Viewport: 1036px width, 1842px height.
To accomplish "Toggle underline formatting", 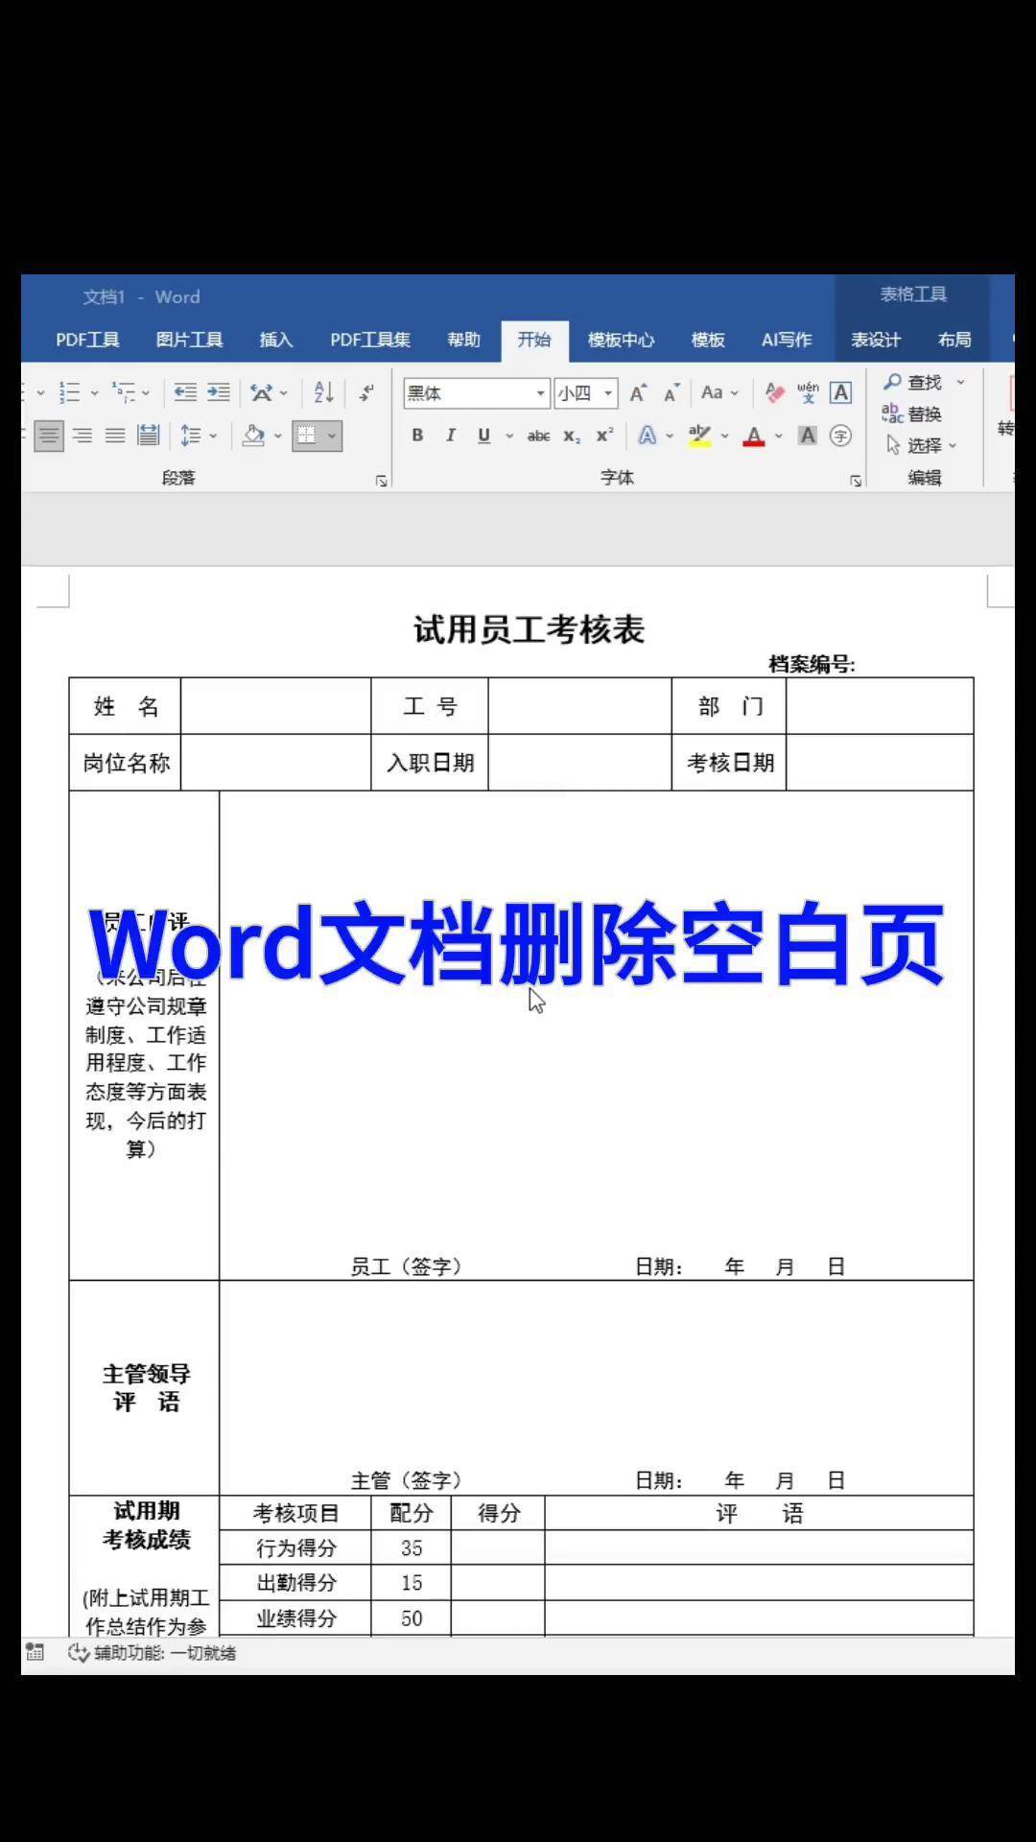I will click(x=483, y=436).
